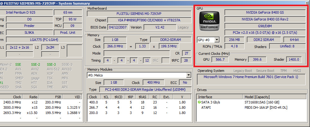Click the green check icon beside SATA 3 Gb/s
The width and height of the screenshot is (310, 127).
click(199, 102)
